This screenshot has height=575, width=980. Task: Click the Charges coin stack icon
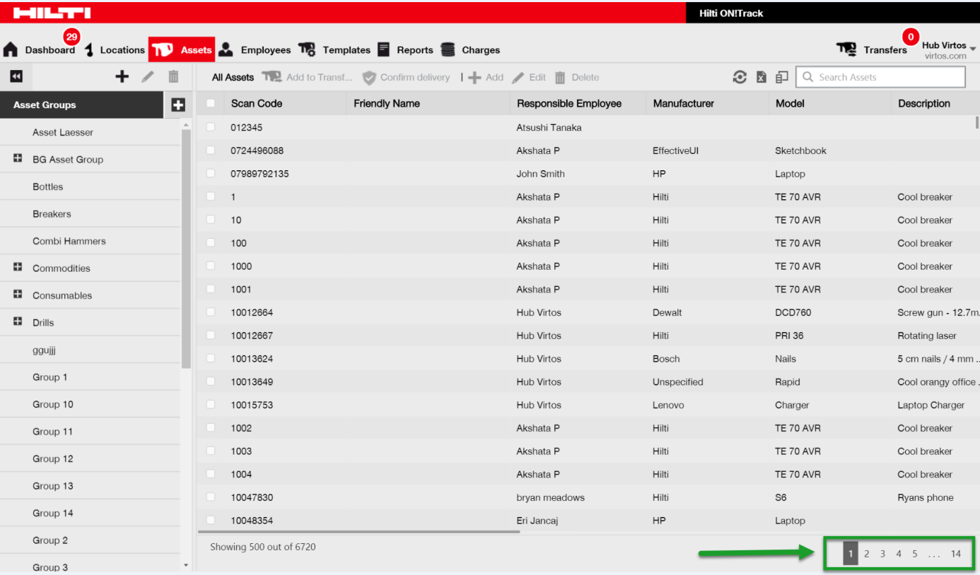448,49
